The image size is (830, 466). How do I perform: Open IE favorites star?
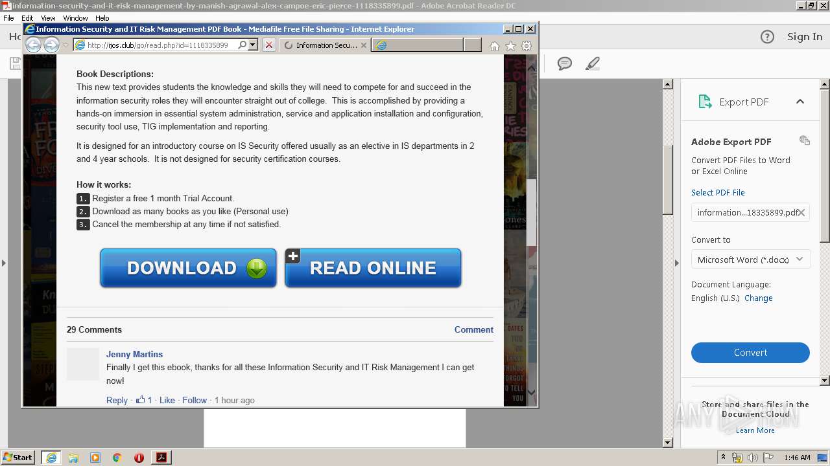pos(510,46)
